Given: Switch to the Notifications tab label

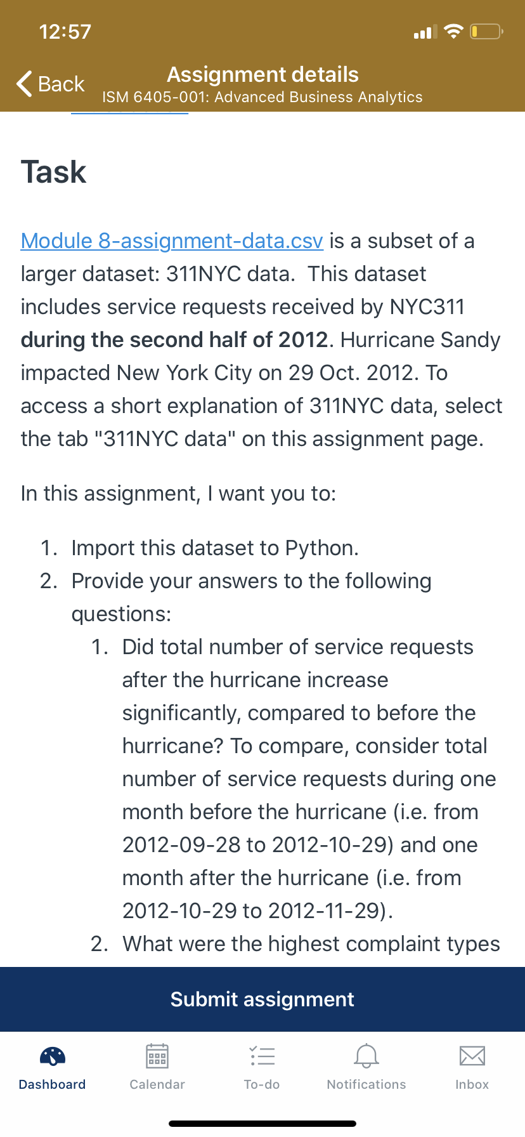Looking at the screenshot, I should (366, 1084).
